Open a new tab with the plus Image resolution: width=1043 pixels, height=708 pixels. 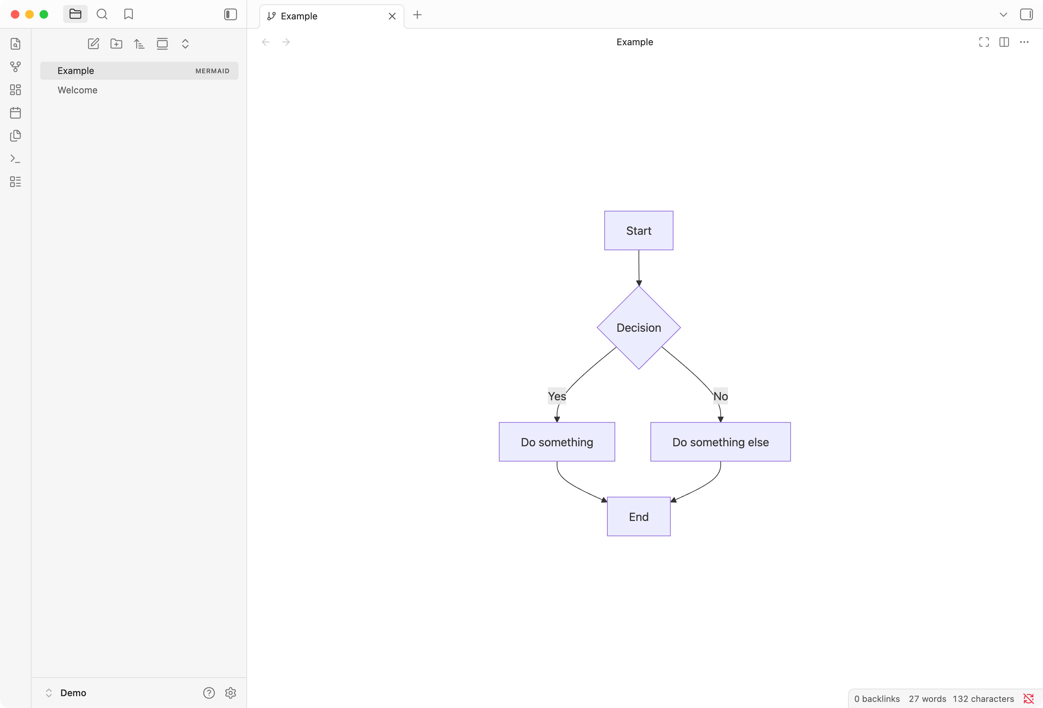click(x=417, y=15)
